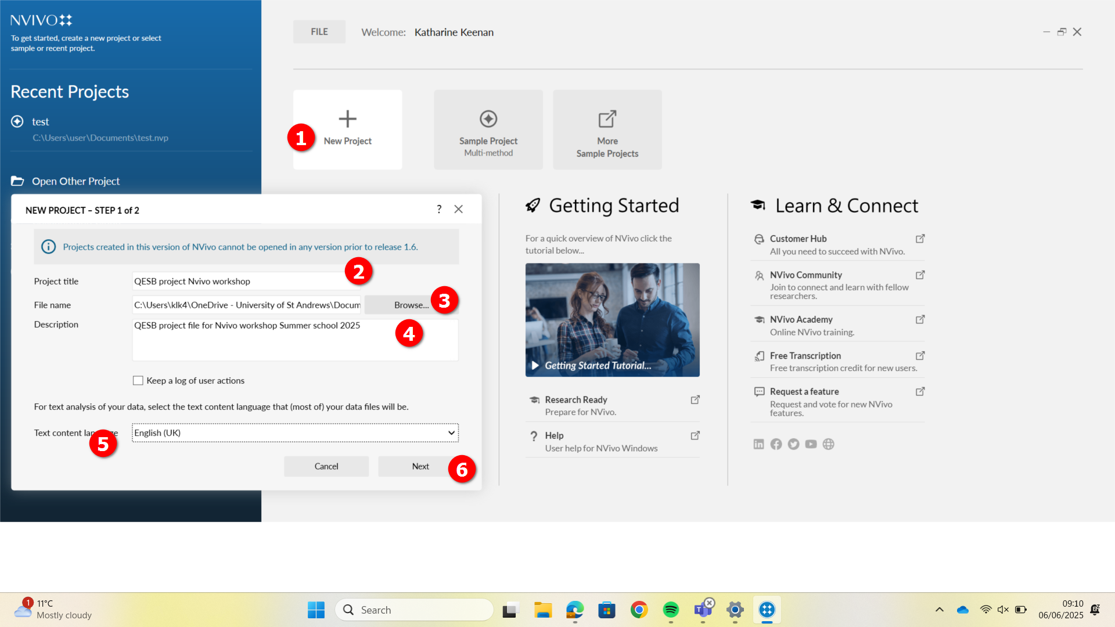Cancel the new project dialog
The width and height of the screenshot is (1115, 627).
pos(326,467)
